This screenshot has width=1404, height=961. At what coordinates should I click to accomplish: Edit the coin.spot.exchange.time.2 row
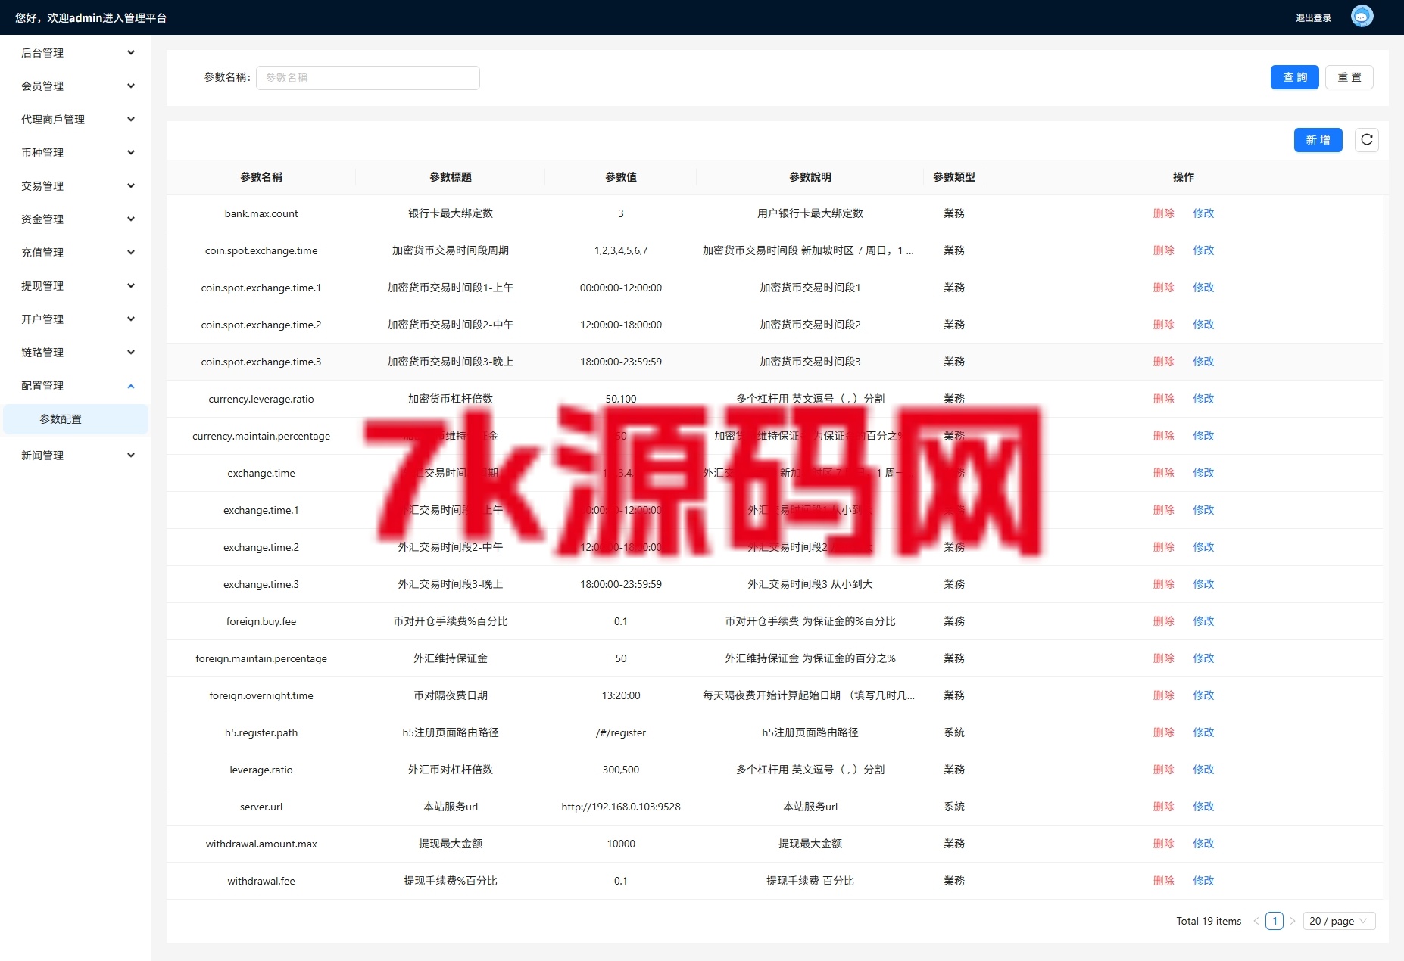(x=1203, y=325)
